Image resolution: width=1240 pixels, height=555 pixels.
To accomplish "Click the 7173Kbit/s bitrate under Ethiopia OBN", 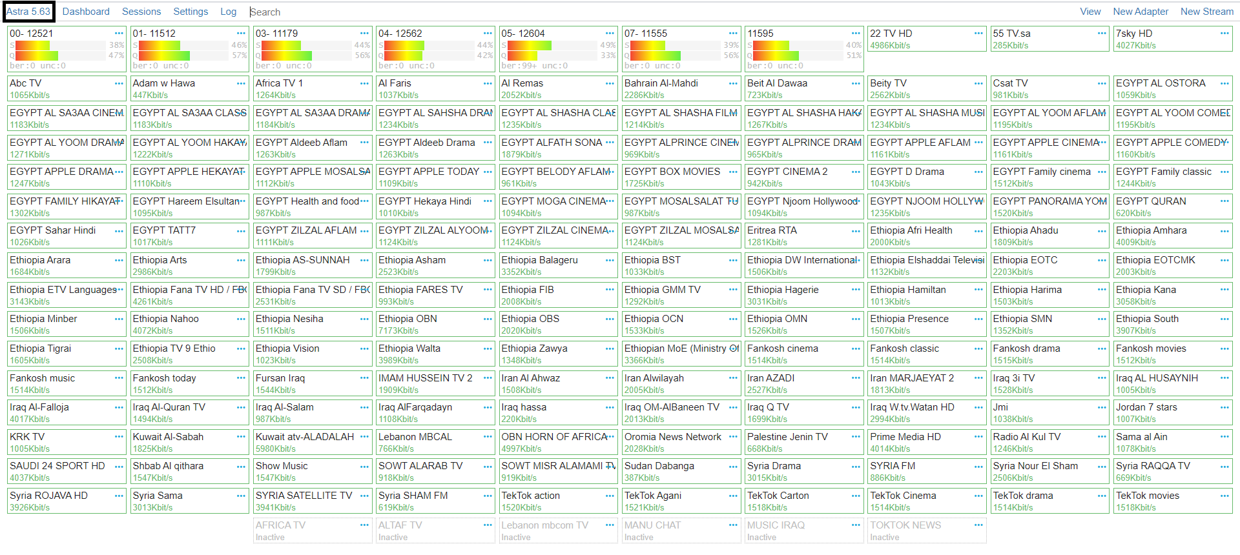I will click(398, 331).
